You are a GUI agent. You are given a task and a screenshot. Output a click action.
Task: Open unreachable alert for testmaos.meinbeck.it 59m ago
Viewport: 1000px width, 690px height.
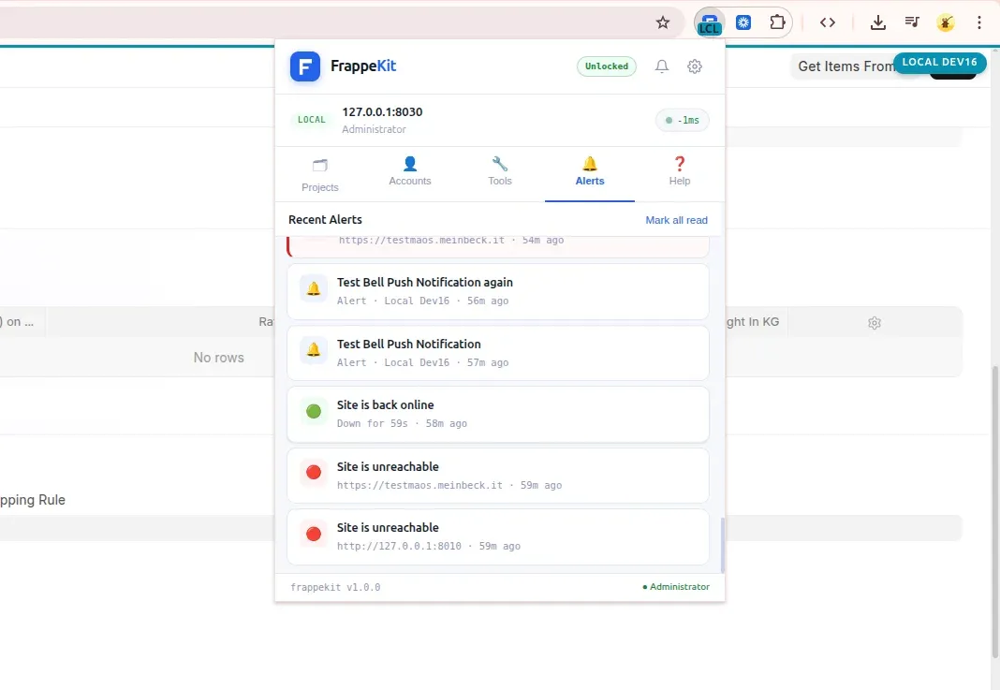(x=498, y=476)
